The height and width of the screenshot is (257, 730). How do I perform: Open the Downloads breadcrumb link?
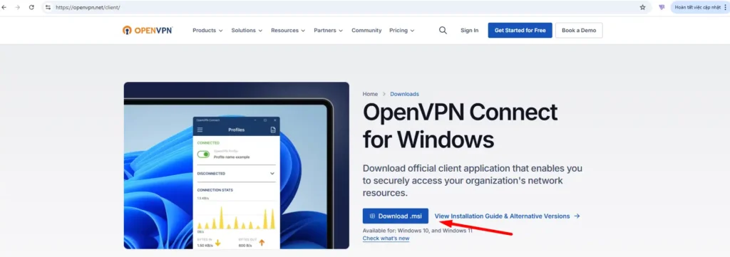click(404, 94)
